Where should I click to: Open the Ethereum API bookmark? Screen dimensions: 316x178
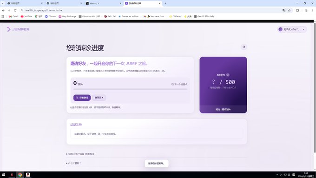click(x=90, y=17)
